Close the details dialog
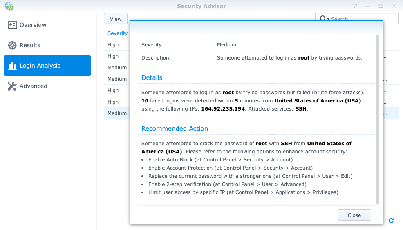 (354, 215)
